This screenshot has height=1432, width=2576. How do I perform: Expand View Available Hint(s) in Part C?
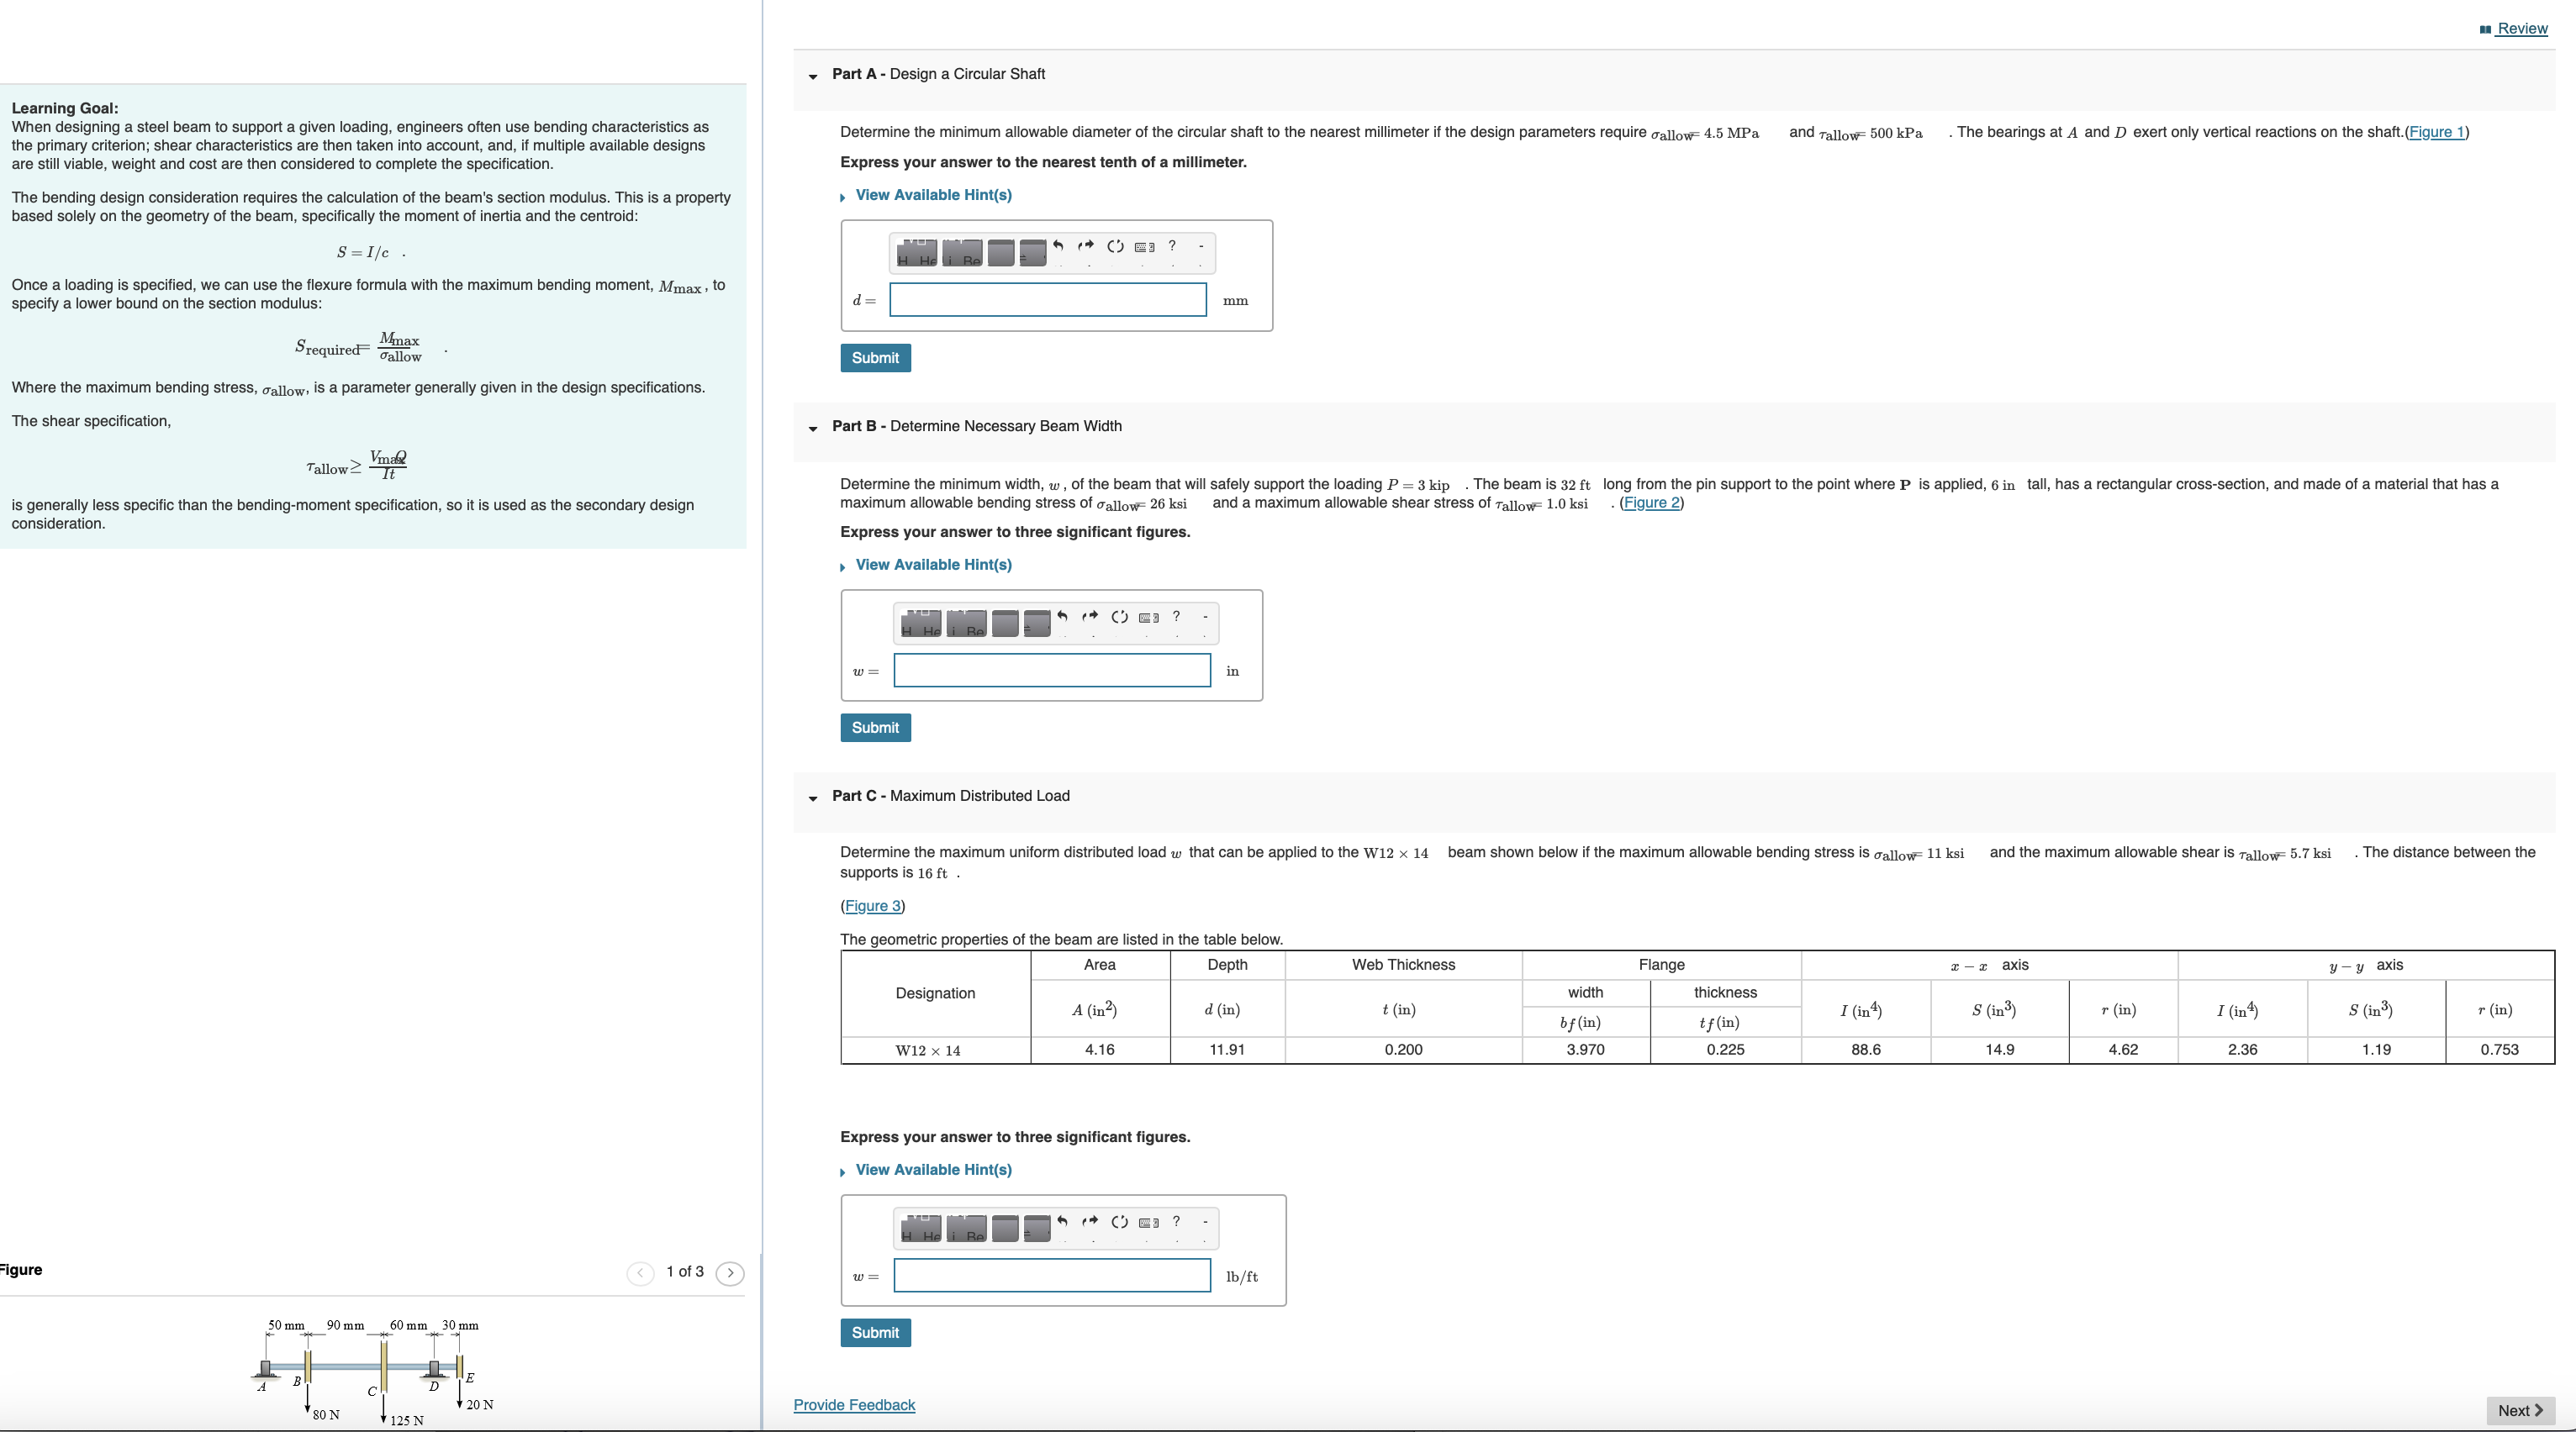pos(932,1169)
